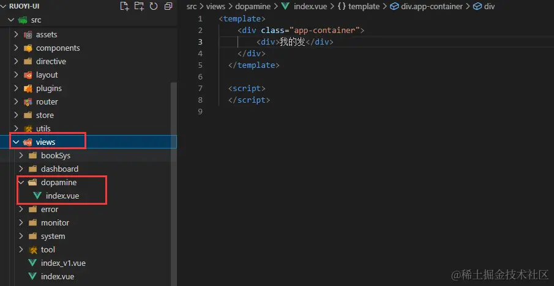Click the store folder icon
The image size is (554, 286).
coord(28,115)
